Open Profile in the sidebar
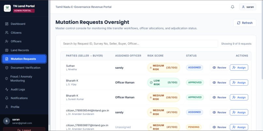 (x=24, y=107)
